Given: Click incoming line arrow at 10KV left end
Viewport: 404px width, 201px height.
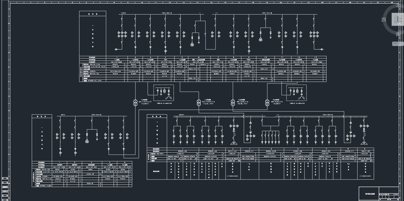Looking at the screenshot, I should point(116,49).
